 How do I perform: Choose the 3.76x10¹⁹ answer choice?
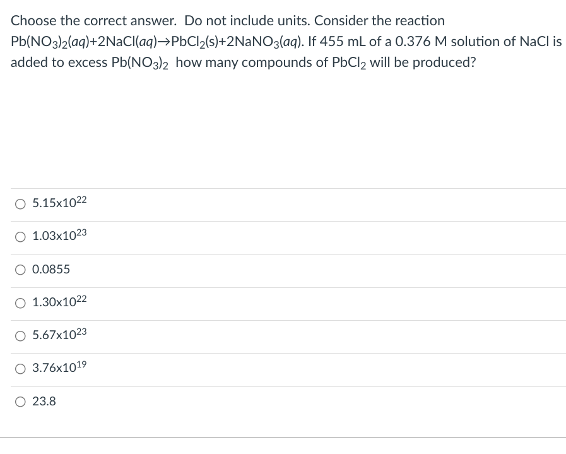click(x=20, y=369)
